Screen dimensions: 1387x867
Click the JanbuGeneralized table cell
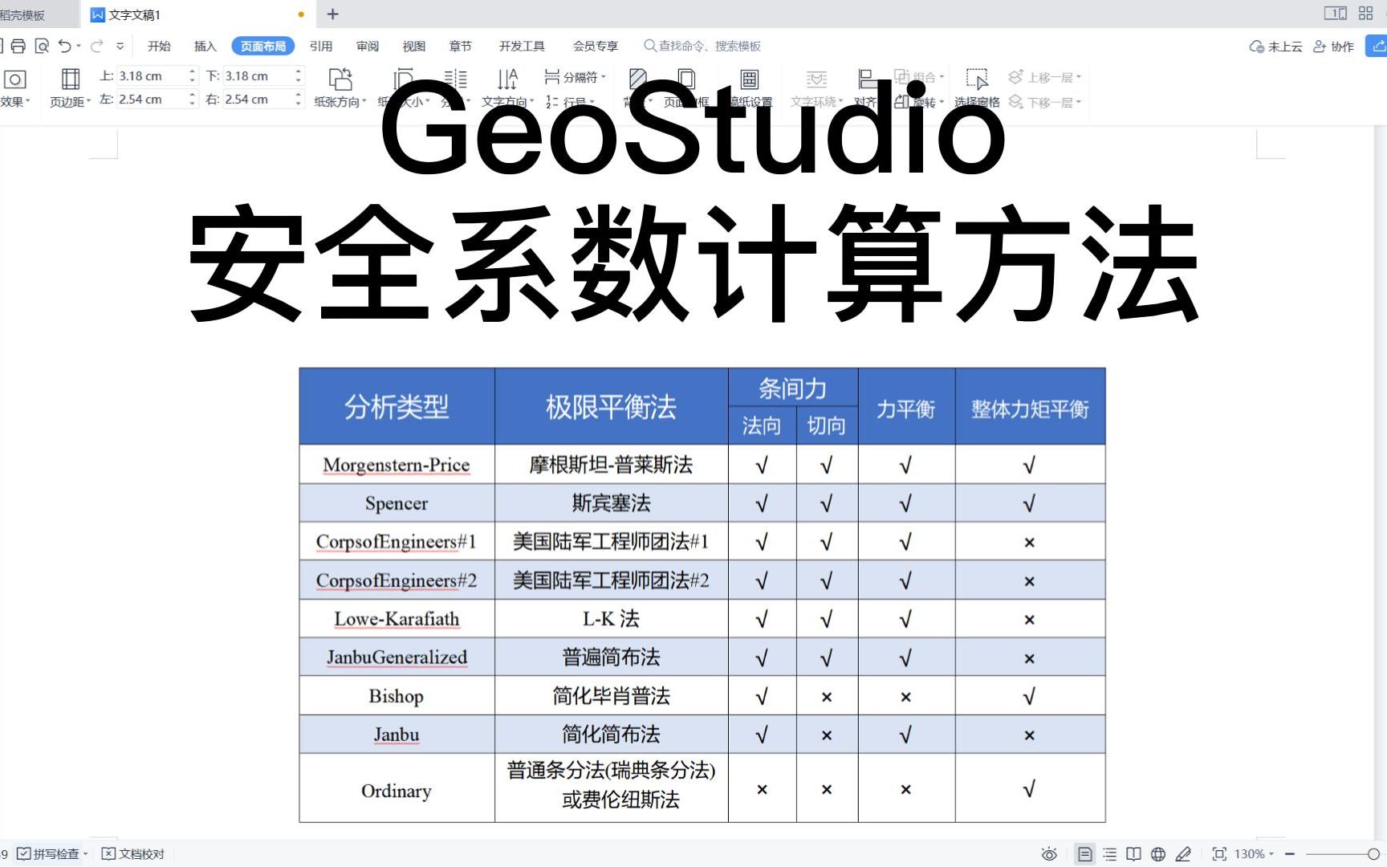397,657
